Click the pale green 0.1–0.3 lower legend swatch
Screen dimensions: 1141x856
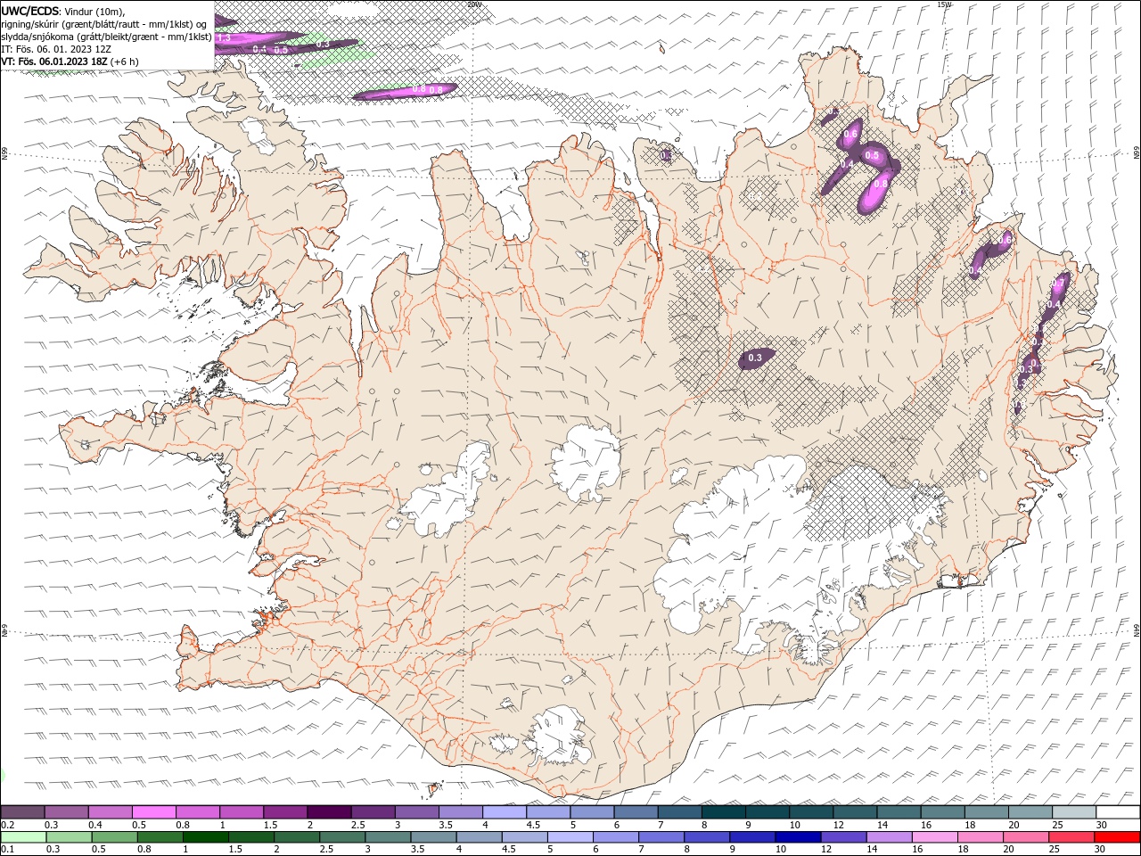coord(23,837)
